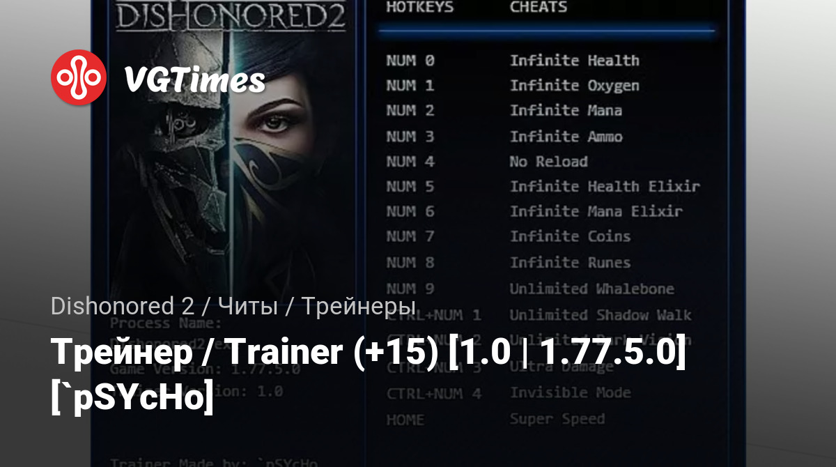
Task: Click the NUM 0 hotkey label
Action: coord(410,61)
